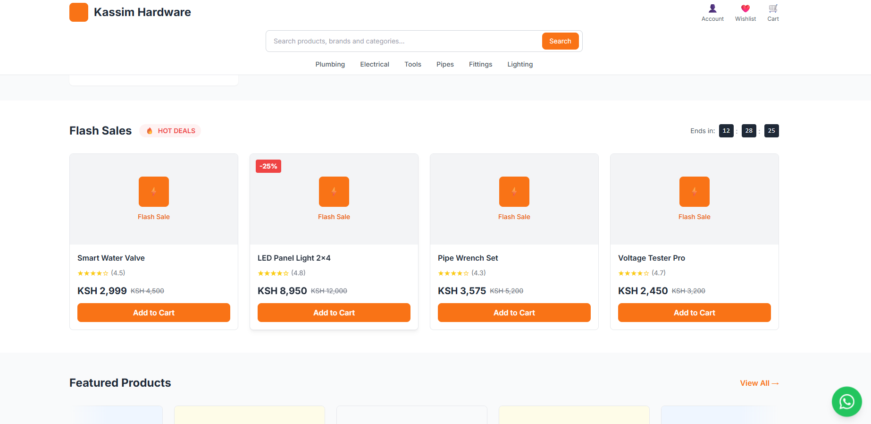The height and width of the screenshot is (424, 871).
Task: Click the Voltage Tester Pro flash icon
Action: (694, 192)
